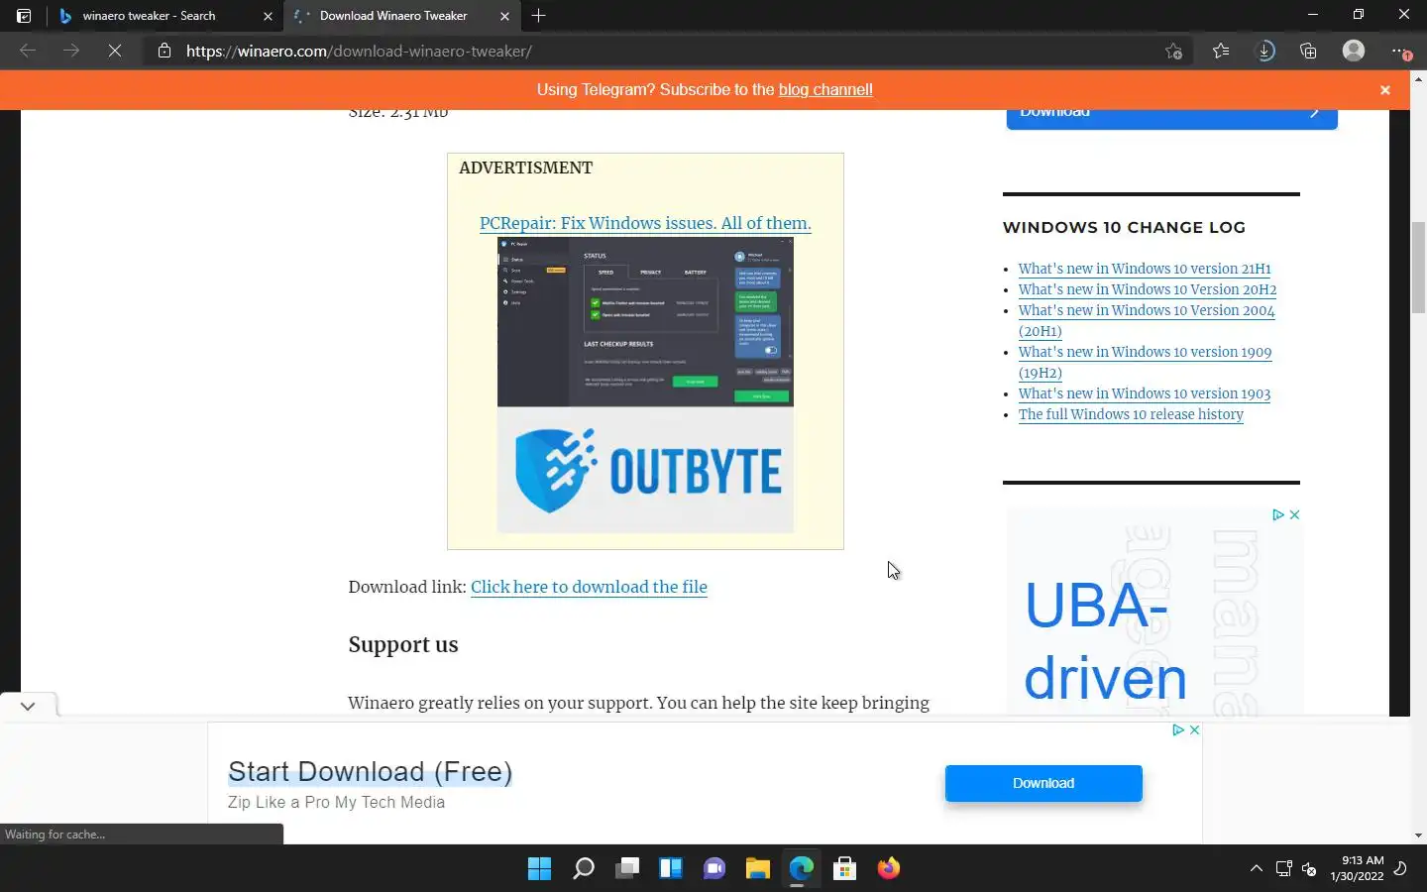Open What's new in Windows 10 version 21H1
Viewport: 1427px width, 892px height.
[x=1145, y=269]
